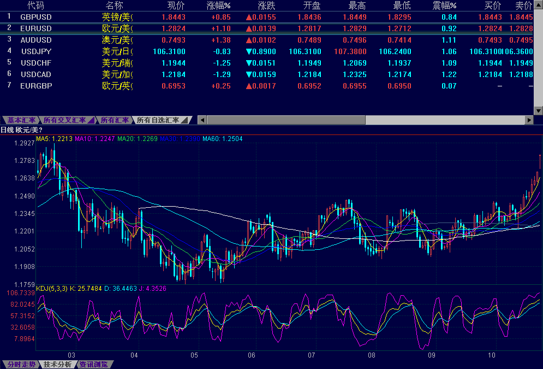Click the up arrow in EURGBP row

click(x=249, y=86)
